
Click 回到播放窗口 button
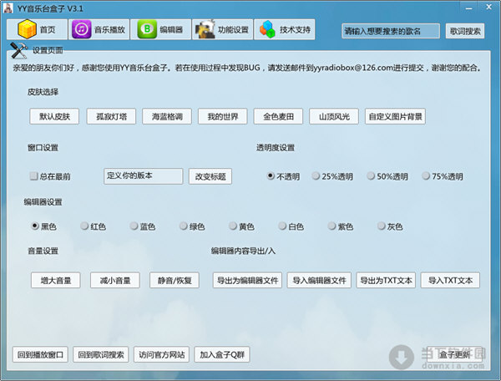point(40,354)
